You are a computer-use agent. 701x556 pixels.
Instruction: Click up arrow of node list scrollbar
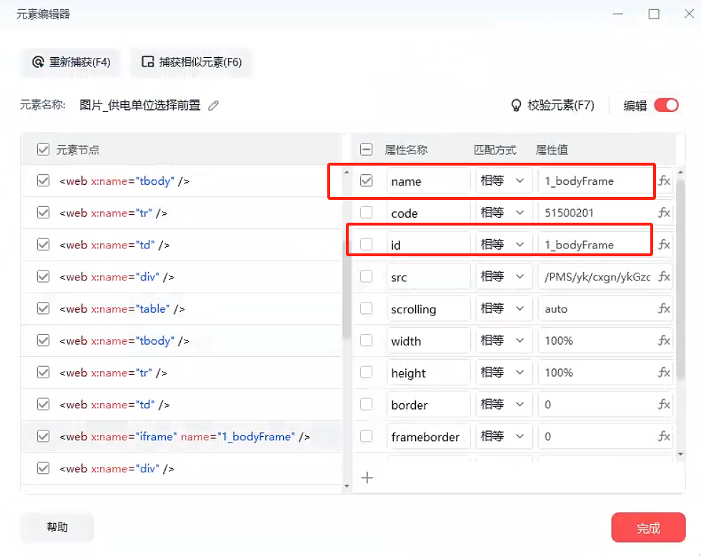pos(347,172)
